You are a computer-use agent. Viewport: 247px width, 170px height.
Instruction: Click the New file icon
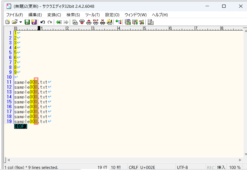click(8, 22)
